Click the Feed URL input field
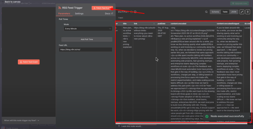The height and width of the screenshot is (129, 253). point(85,50)
